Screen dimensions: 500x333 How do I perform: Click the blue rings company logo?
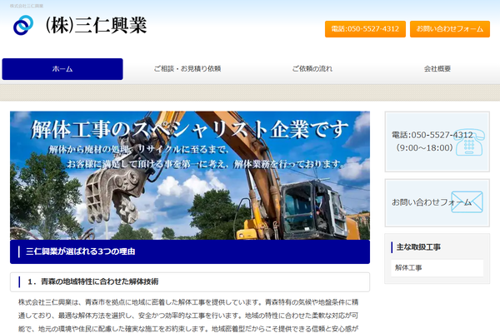tap(23, 25)
